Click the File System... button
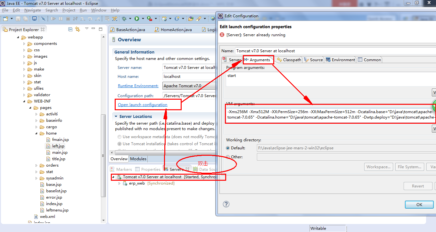 pyautogui.click(x=409, y=167)
